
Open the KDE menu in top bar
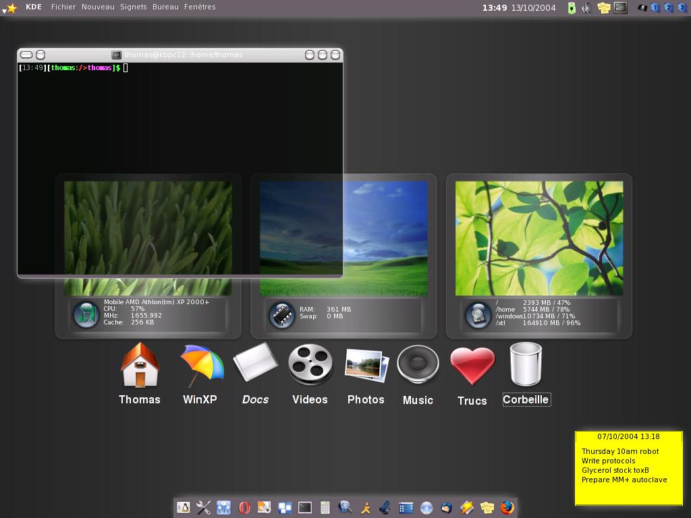tap(34, 7)
